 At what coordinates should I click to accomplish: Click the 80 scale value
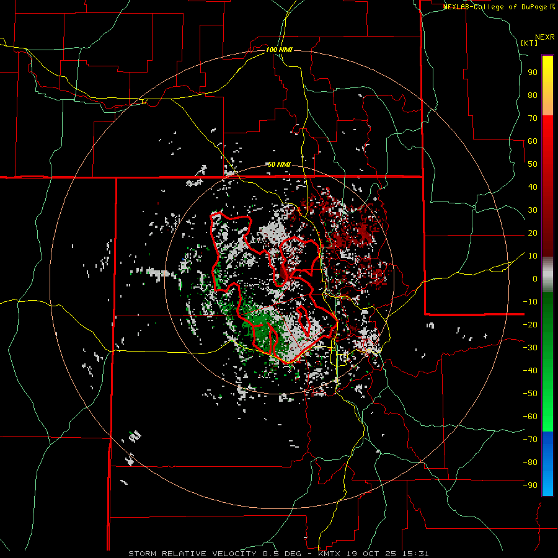pos(533,95)
